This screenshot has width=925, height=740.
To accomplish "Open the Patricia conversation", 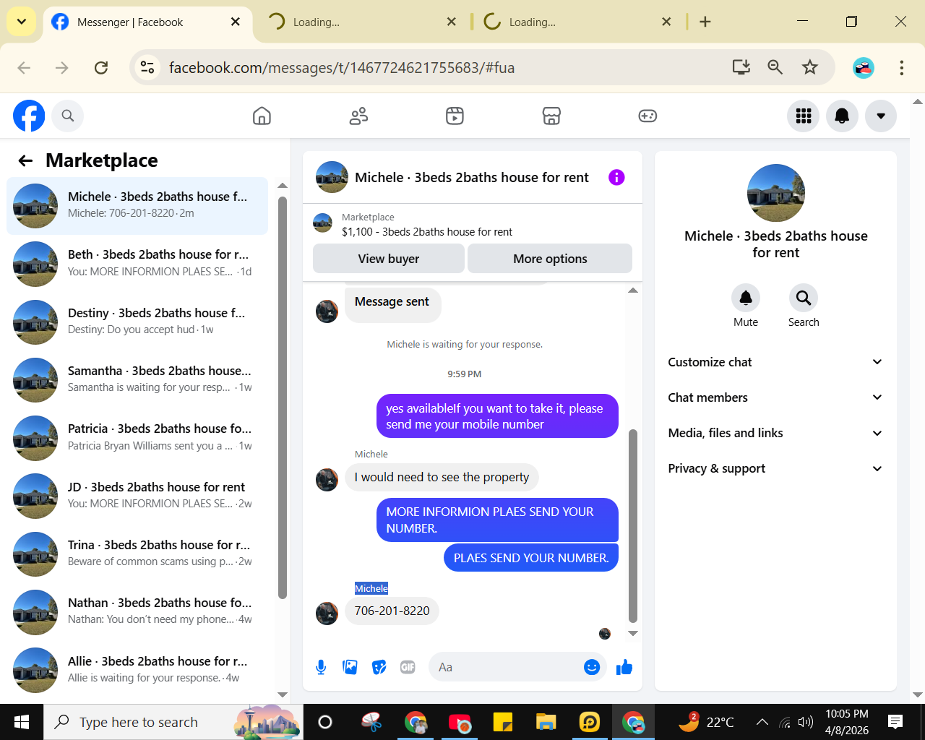I will 137,438.
